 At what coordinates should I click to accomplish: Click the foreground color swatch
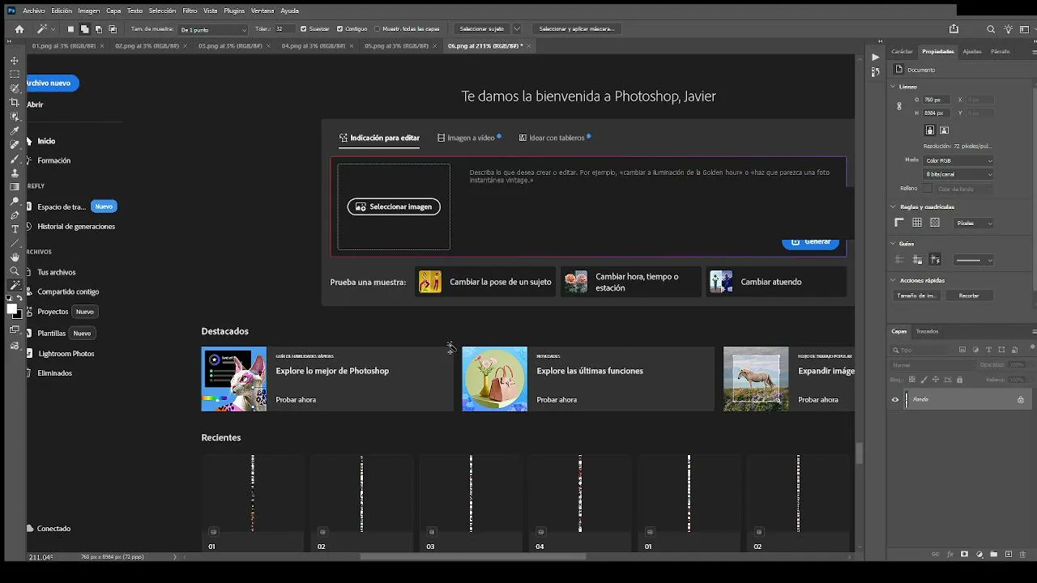tap(12, 309)
